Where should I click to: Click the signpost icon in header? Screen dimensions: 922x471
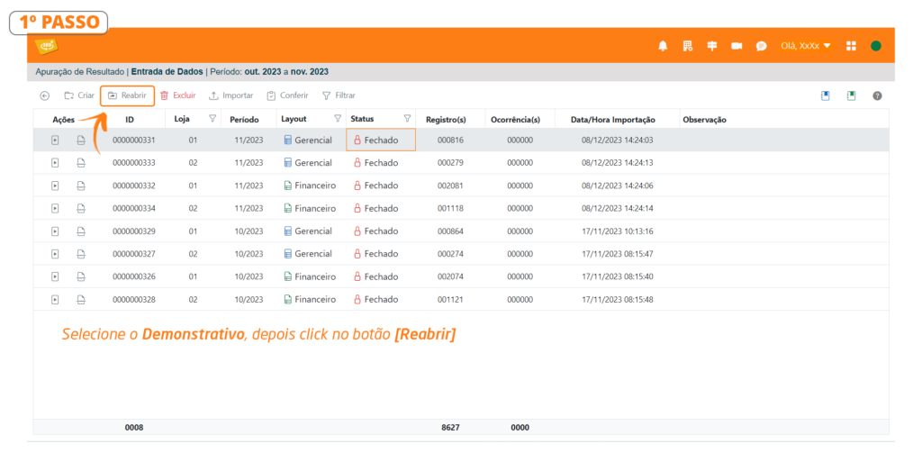coord(712,46)
